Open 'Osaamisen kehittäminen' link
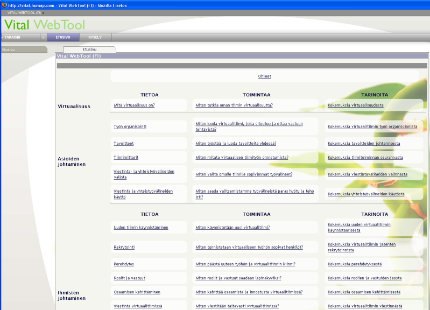Viewport: 430px width, 310px height. pos(137,292)
